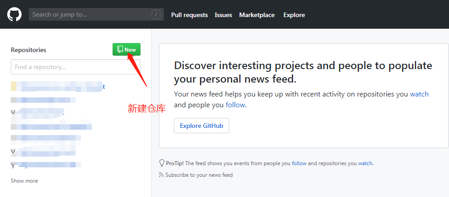Go to Marketplace in top navigation

tap(257, 15)
